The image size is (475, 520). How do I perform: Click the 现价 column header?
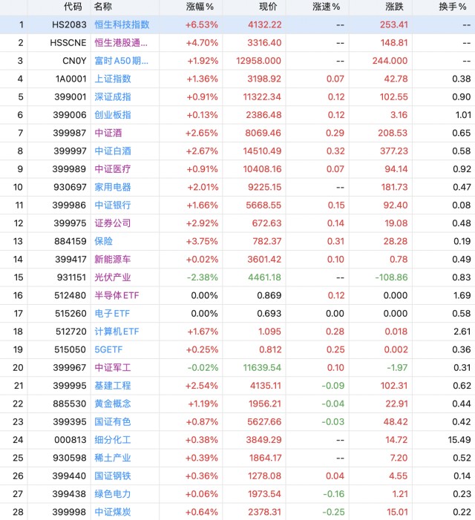coord(267,7)
